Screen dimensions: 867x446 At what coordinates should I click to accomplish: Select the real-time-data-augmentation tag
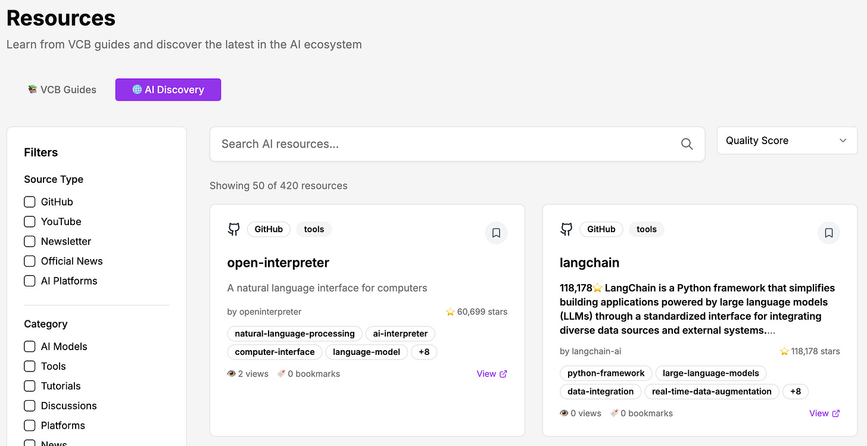[x=712, y=391]
